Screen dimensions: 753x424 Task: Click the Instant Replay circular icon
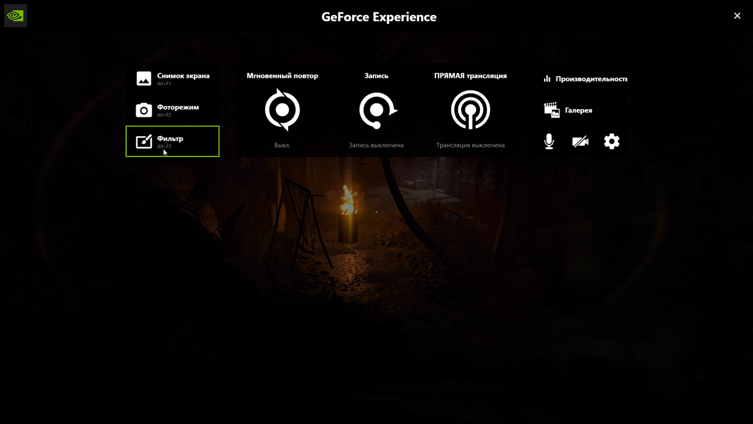click(x=282, y=110)
